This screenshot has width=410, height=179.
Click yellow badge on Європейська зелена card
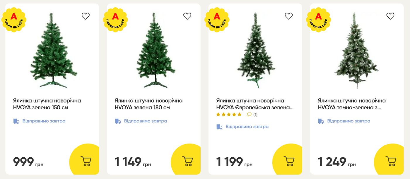pyautogui.click(x=217, y=20)
